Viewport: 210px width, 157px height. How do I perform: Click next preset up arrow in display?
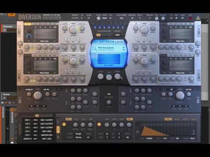click(123, 47)
